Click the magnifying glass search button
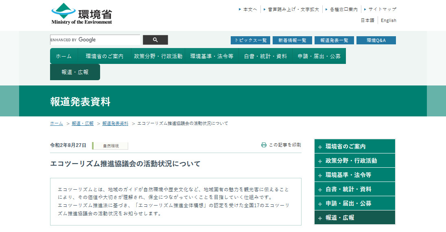 click(x=155, y=40)
